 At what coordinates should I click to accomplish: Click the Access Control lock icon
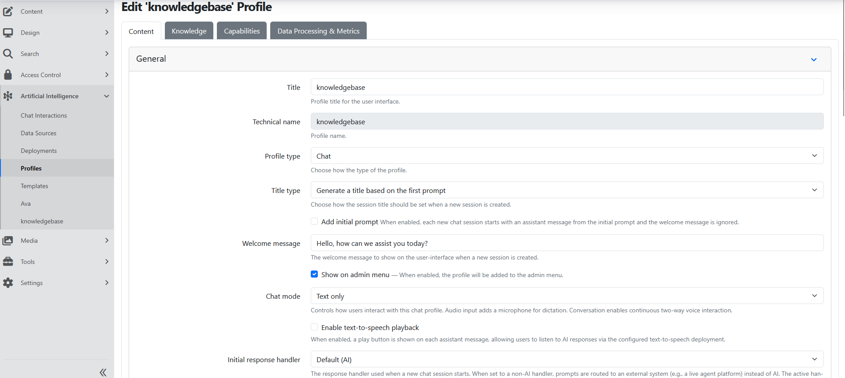click(8, 74)
